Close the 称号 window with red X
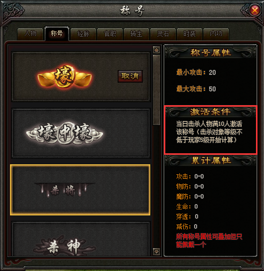Viewport: 264px width, 271px height. click(x=255, y=10)
